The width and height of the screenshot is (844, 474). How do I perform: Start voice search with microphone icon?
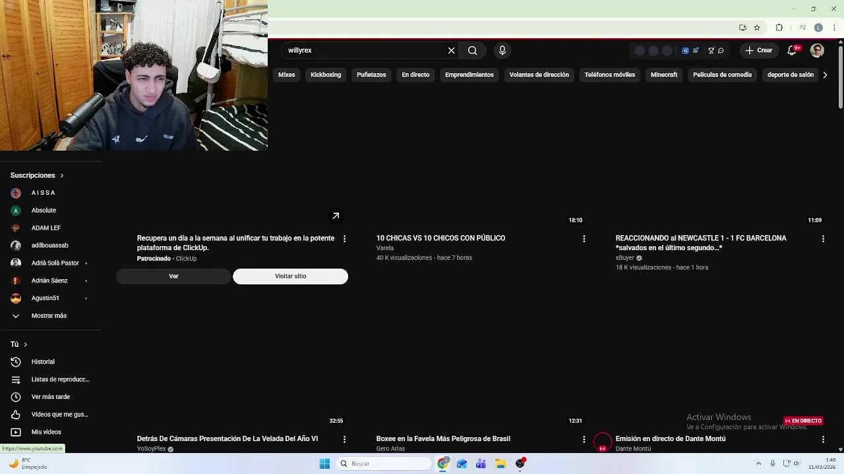coord(502,50)
